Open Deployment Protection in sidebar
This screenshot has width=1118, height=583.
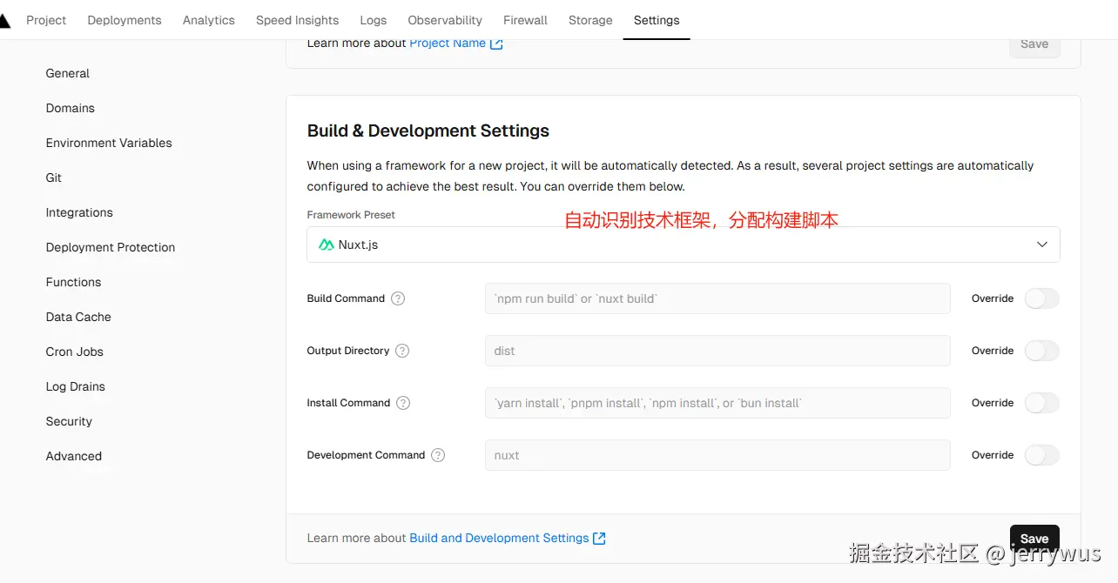(x=111, y=247)
